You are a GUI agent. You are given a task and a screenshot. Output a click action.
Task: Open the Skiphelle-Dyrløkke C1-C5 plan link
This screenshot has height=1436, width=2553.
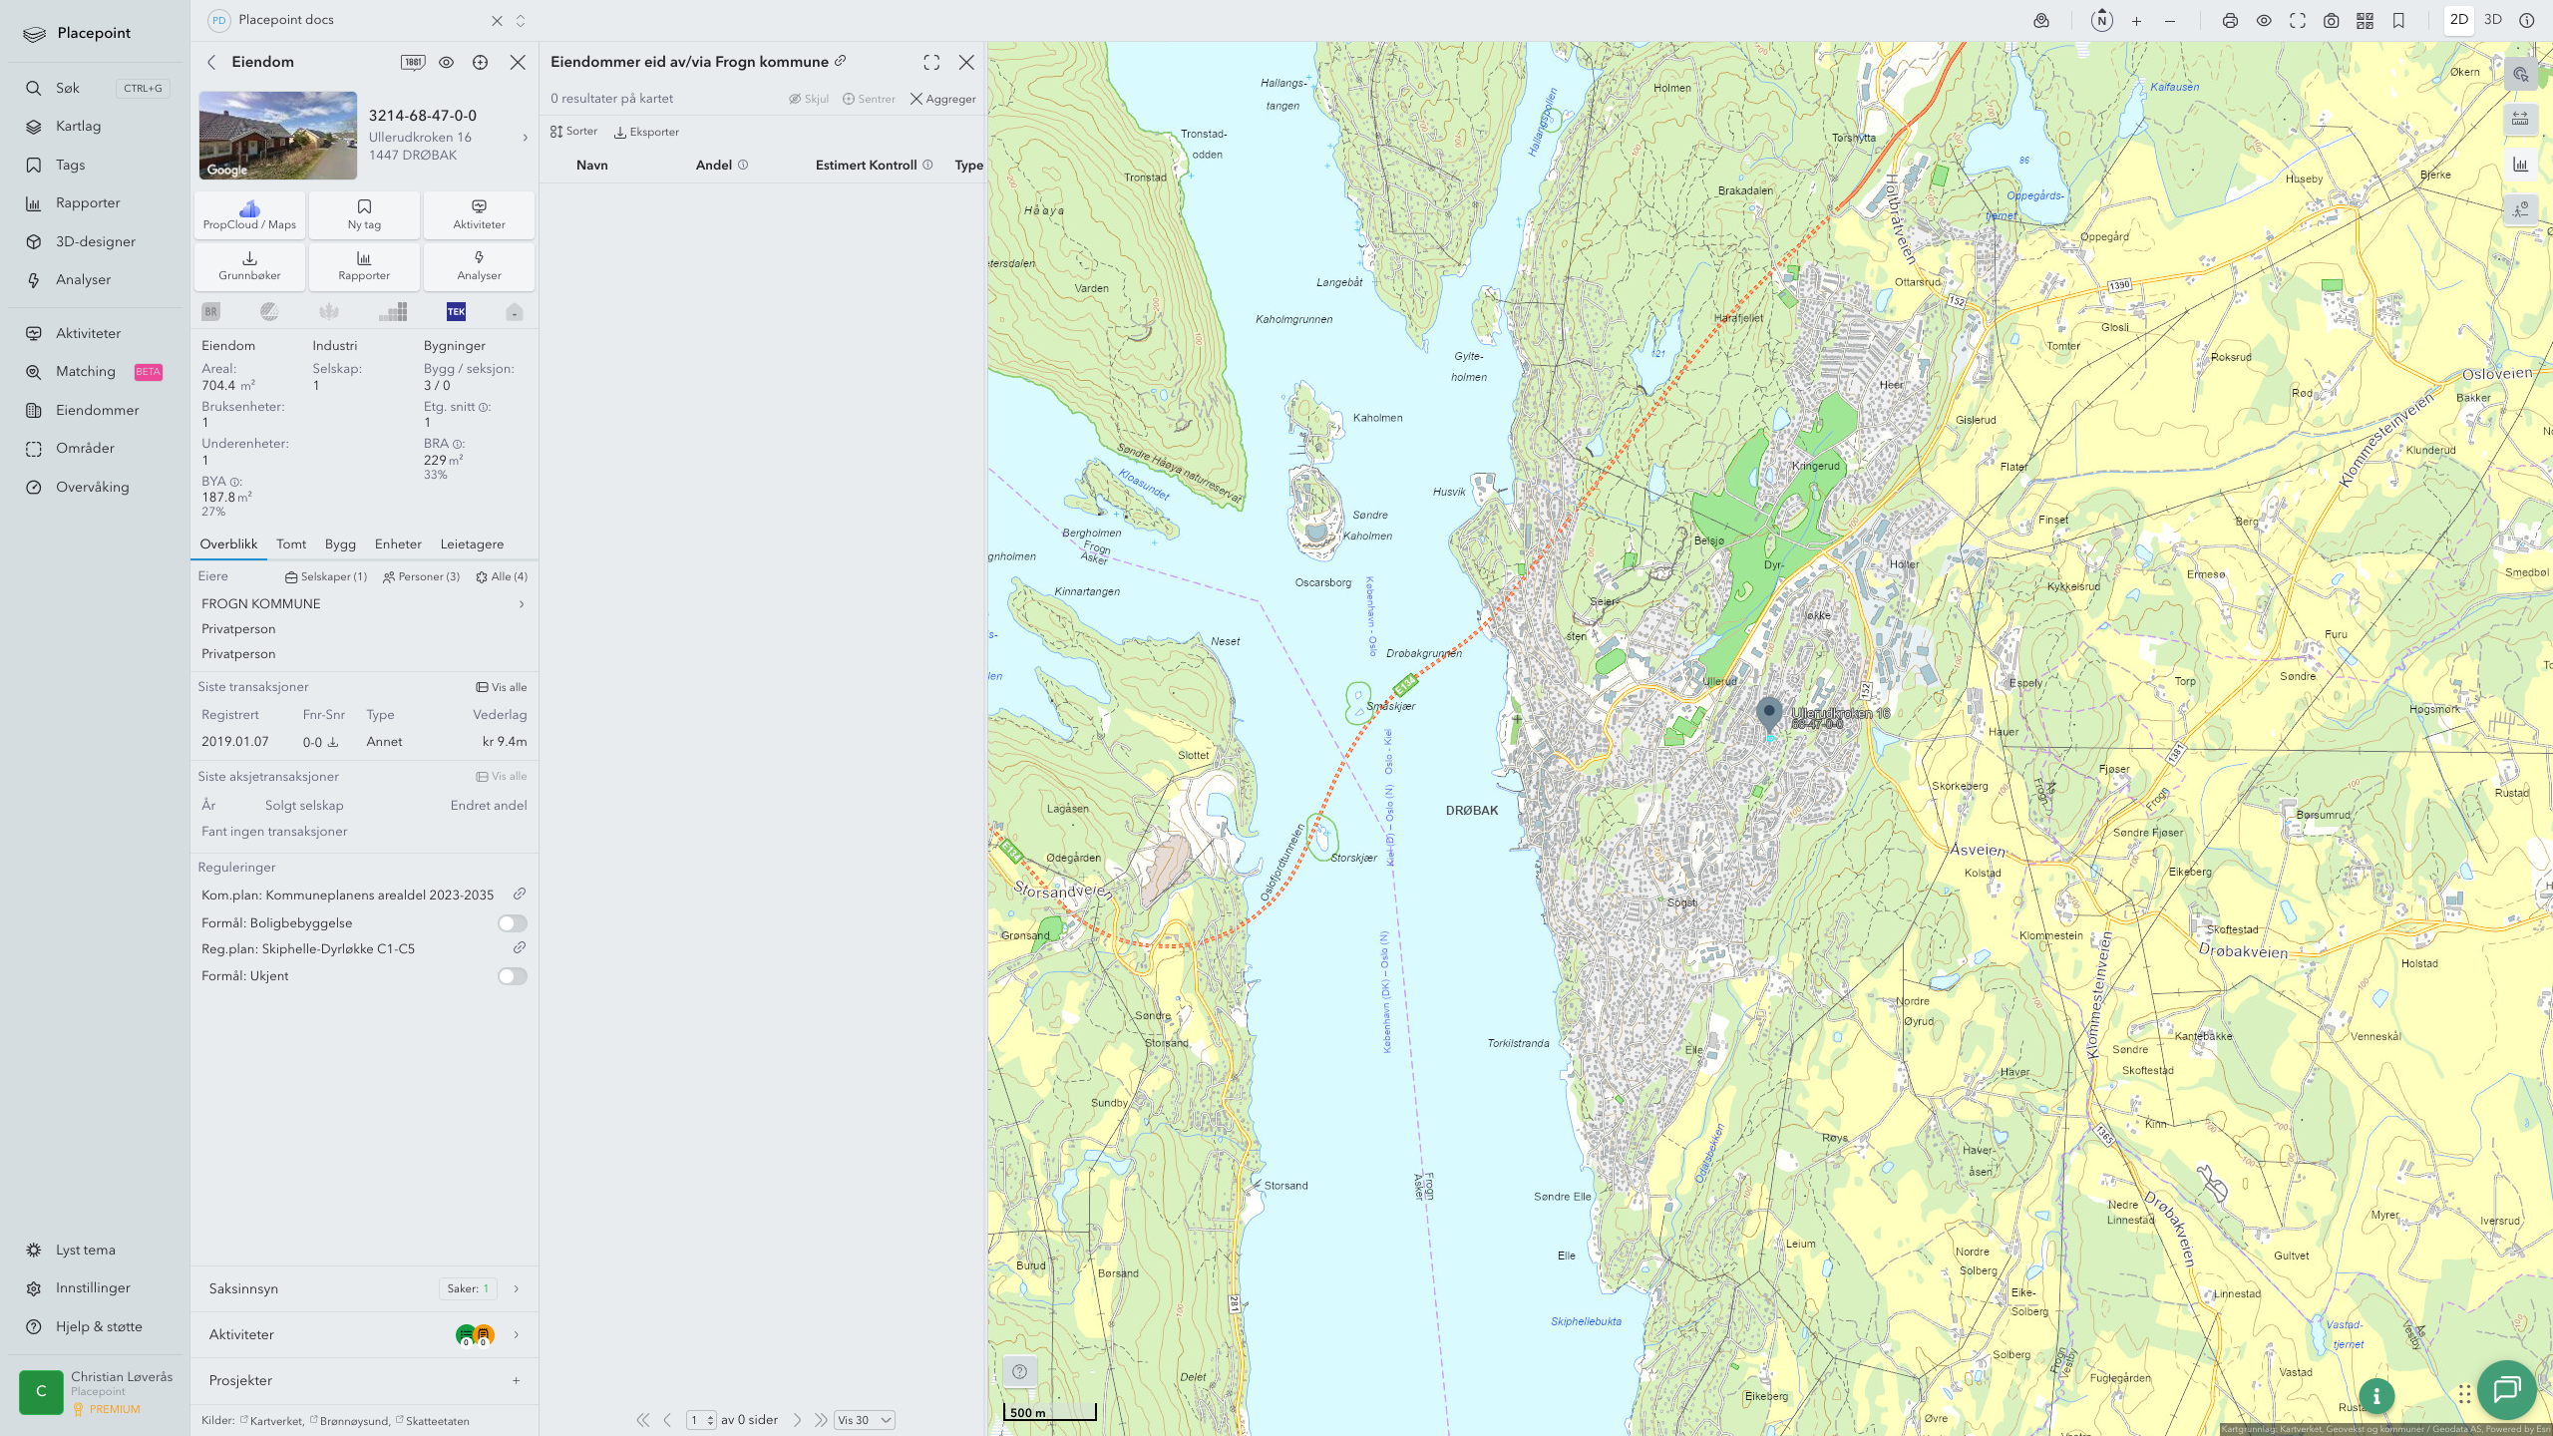point(520,948)
